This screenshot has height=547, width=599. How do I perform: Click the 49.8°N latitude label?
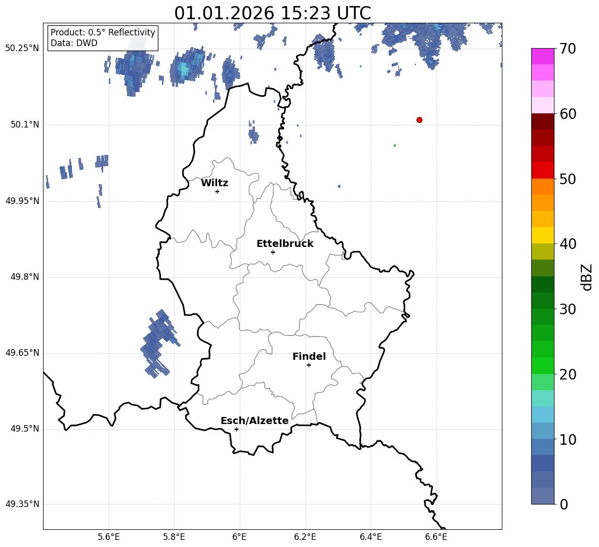tap(25, 277)
